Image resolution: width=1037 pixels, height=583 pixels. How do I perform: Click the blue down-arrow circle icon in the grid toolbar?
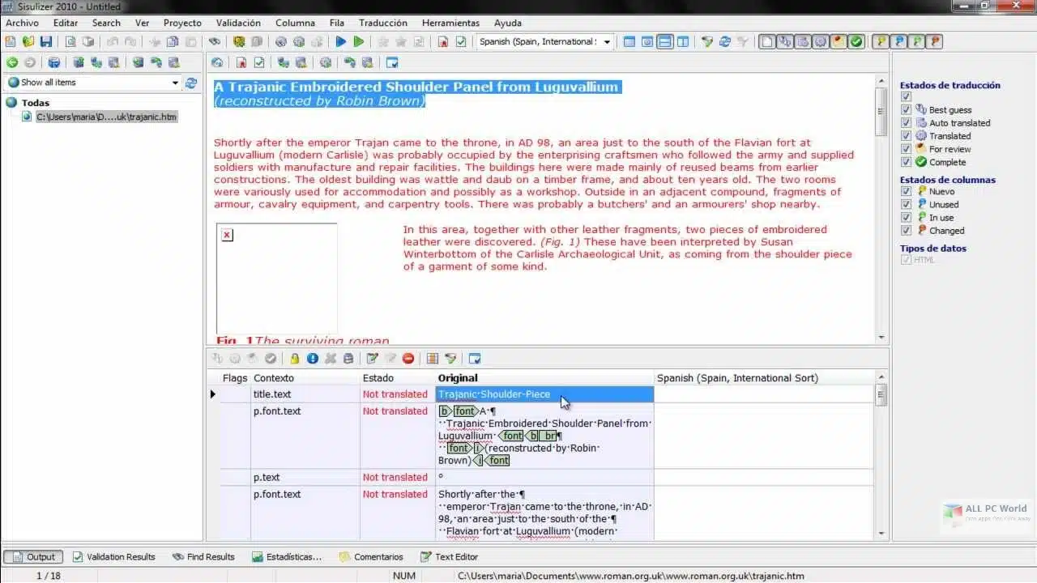pyautogui.click(x=313, y=358)
